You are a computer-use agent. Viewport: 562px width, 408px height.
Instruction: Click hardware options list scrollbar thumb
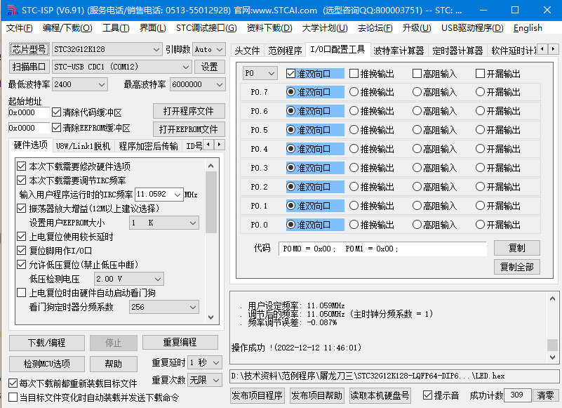(211, 203)
